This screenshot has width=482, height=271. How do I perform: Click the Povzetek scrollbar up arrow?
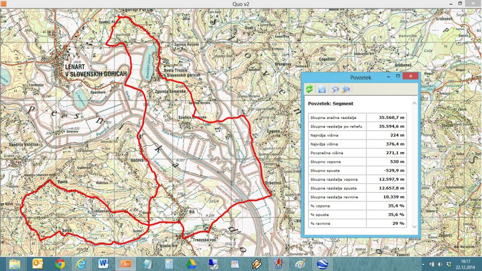(414, 103)
